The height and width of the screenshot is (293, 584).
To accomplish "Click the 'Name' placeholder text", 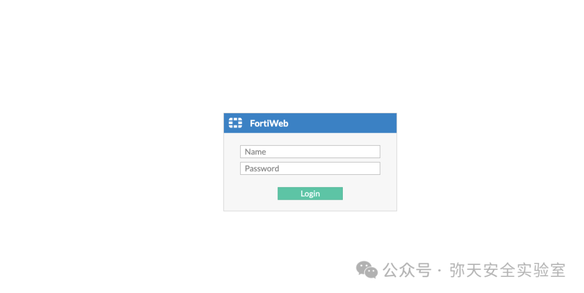I will (x=255, y=152).
